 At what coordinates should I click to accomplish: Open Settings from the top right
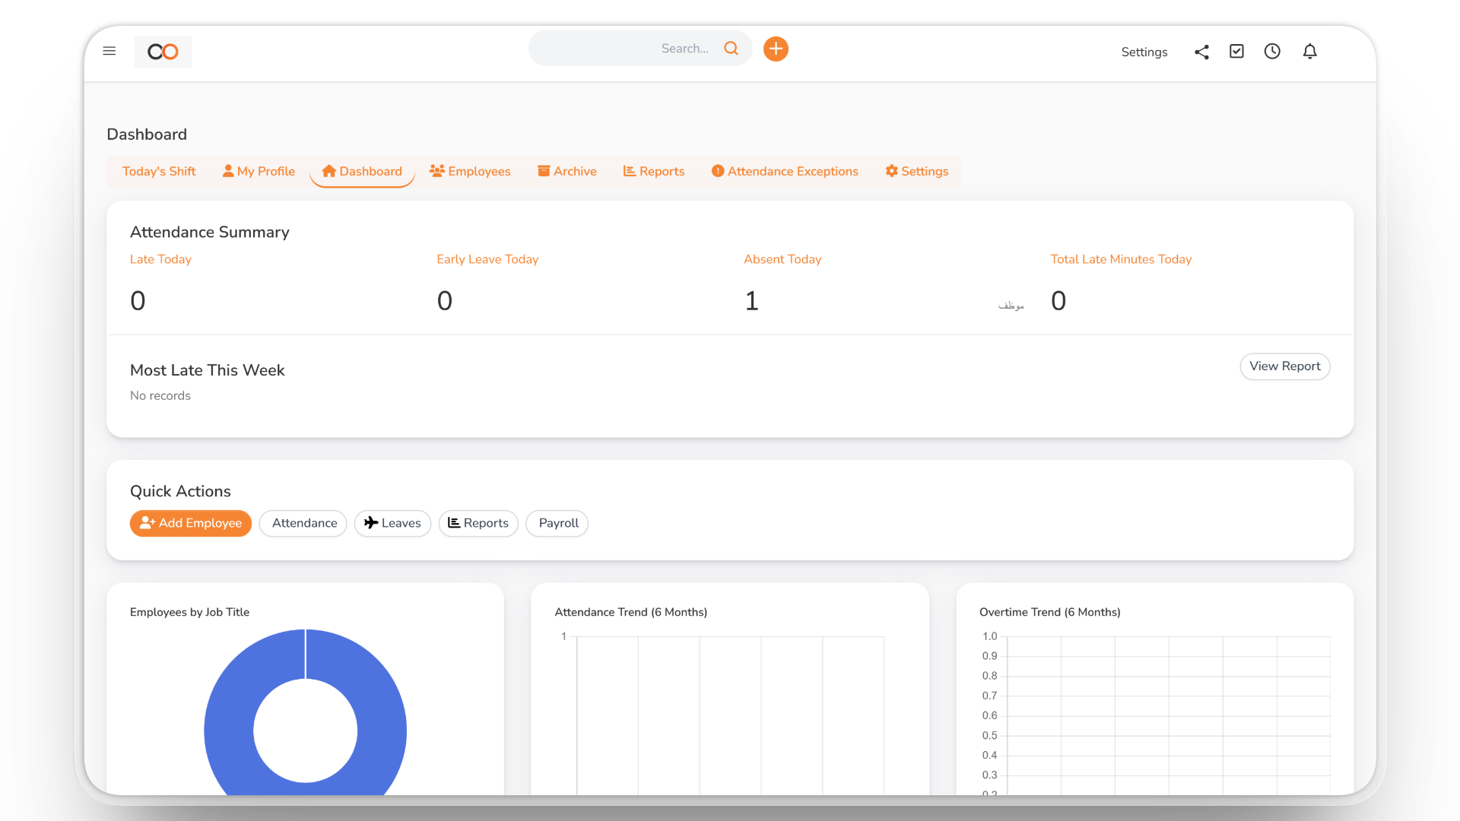(x=1144, y=52)
